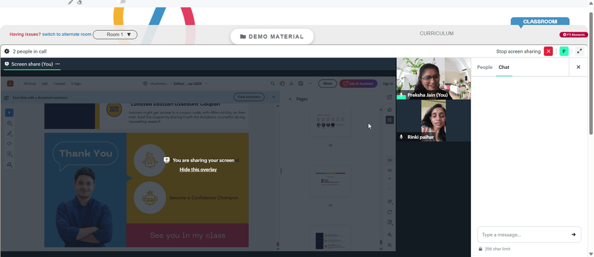594x257 pixels.
Task: Select page 98 thumbnail
Action: point(330,122)
